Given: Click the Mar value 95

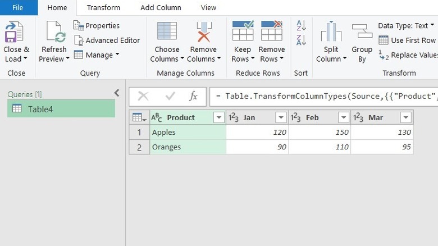Looking at the screenshot, I should click(x=382, y=147).
